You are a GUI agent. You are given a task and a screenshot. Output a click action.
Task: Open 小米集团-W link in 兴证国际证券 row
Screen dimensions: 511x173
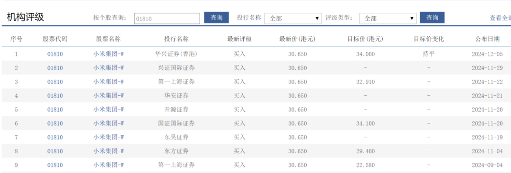[108, 68]
